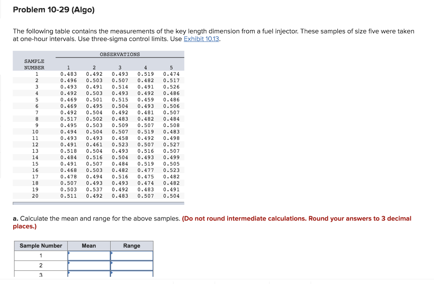
Task: Select observation column header 5
Action: coord(171,67)
